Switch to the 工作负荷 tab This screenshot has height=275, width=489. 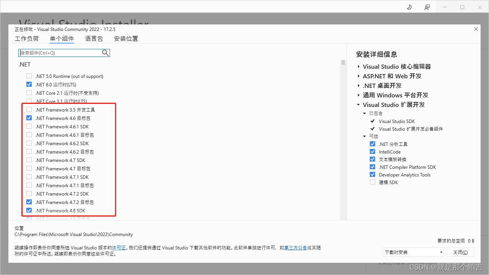pyautogui.click(x=27, y=39)
